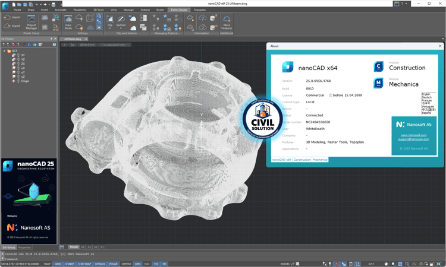Select the Origin item in GCS tree
This screenshot has height=267, width=446.
click(25, 81)
